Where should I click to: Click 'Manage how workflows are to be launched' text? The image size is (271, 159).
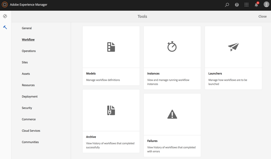(228, 82)
